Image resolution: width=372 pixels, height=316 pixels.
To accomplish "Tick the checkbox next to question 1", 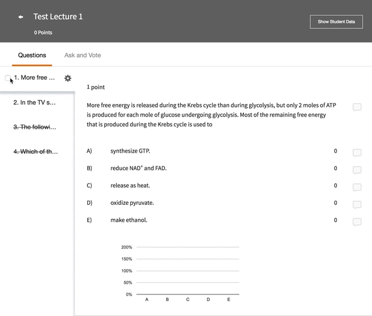I will coord(8,78).
